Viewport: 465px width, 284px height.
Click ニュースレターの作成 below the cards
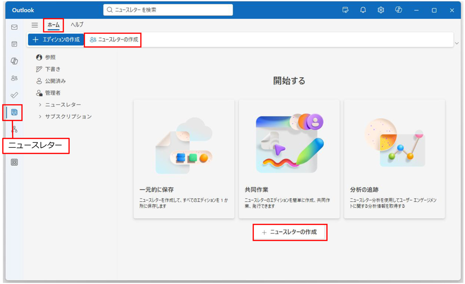point(290,232)
